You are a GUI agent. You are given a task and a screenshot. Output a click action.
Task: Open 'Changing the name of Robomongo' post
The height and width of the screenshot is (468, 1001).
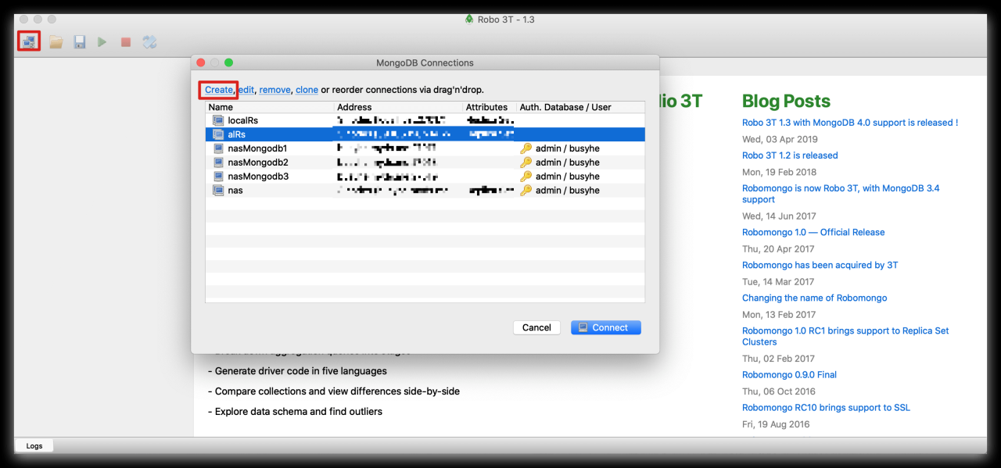[x=814, y=298]
